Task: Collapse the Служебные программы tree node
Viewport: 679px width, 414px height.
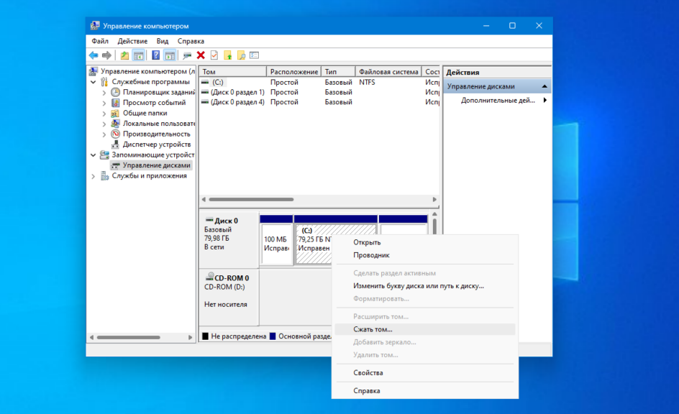Action: [x=93, y=82]
